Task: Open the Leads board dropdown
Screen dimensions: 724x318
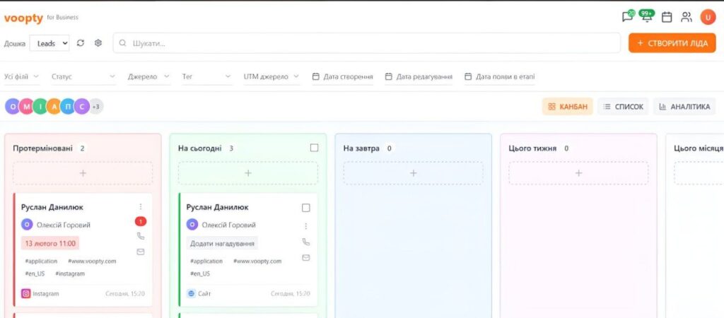Action: [49, 43]
